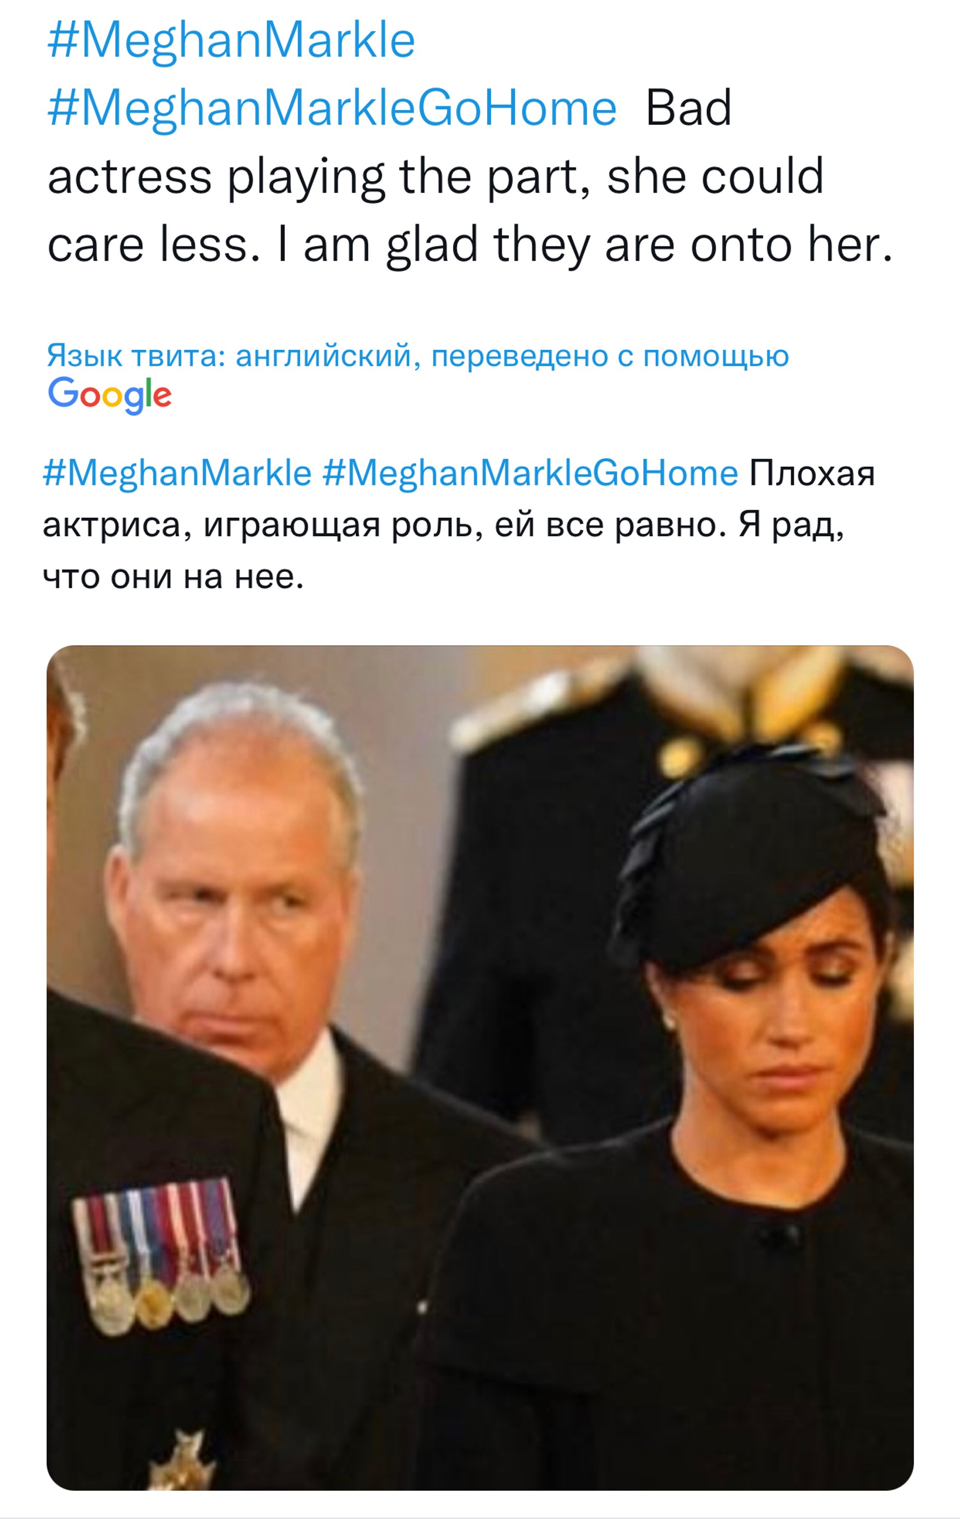Click the 'Bad' word in the English tweet
960x1537 pixels.
688,109
